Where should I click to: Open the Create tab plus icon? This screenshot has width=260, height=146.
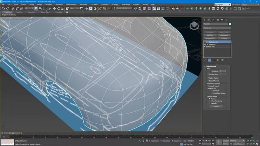[x=205, y=20]
